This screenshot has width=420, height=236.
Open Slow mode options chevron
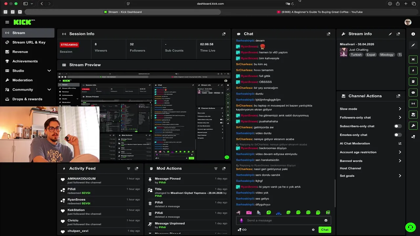(x=400, y=109)
